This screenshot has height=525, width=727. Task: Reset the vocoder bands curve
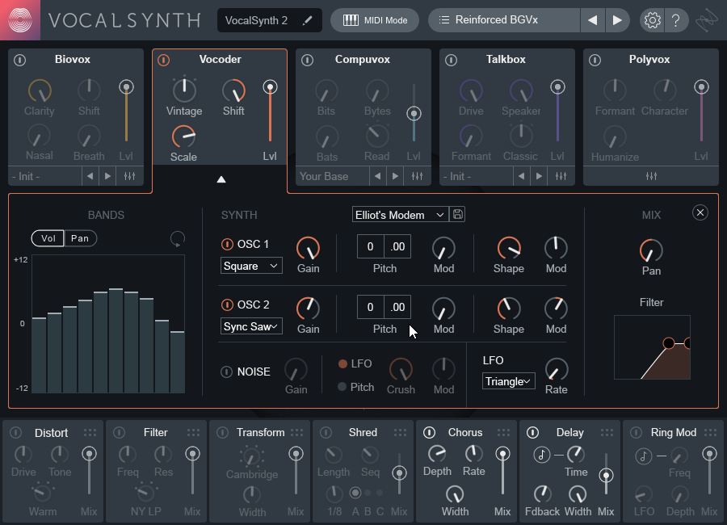coord(178,239)
